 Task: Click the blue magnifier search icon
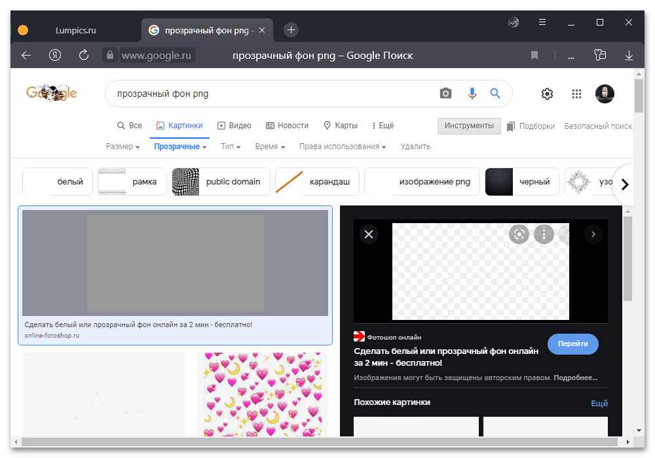click(x=495, y=94)
